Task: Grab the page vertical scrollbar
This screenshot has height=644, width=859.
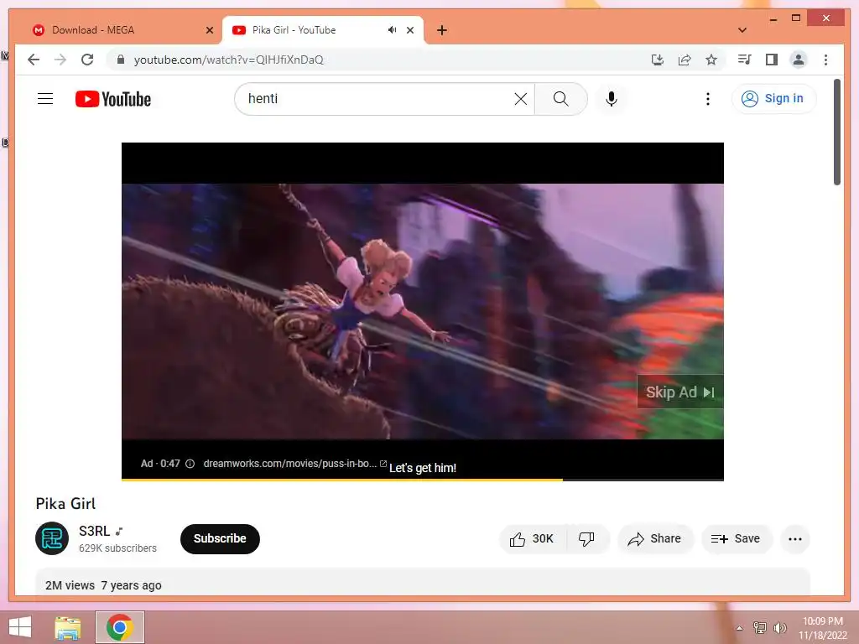Action: (x=836, y=132)
